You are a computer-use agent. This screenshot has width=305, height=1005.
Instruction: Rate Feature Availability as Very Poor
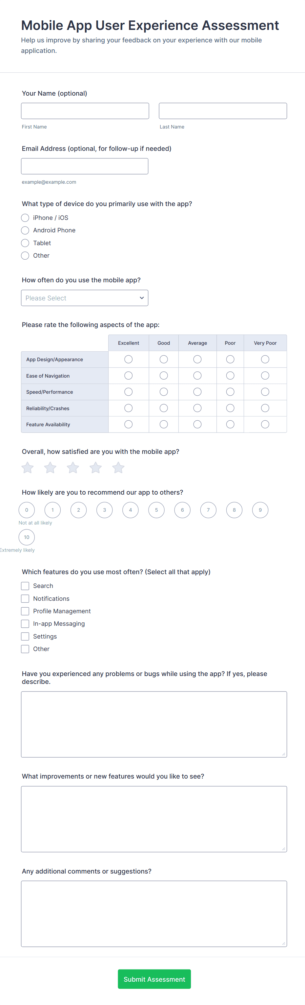coord(265,424)
